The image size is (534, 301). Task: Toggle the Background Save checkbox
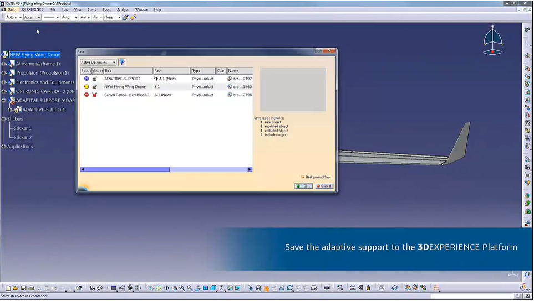click(x=303, y=177)
